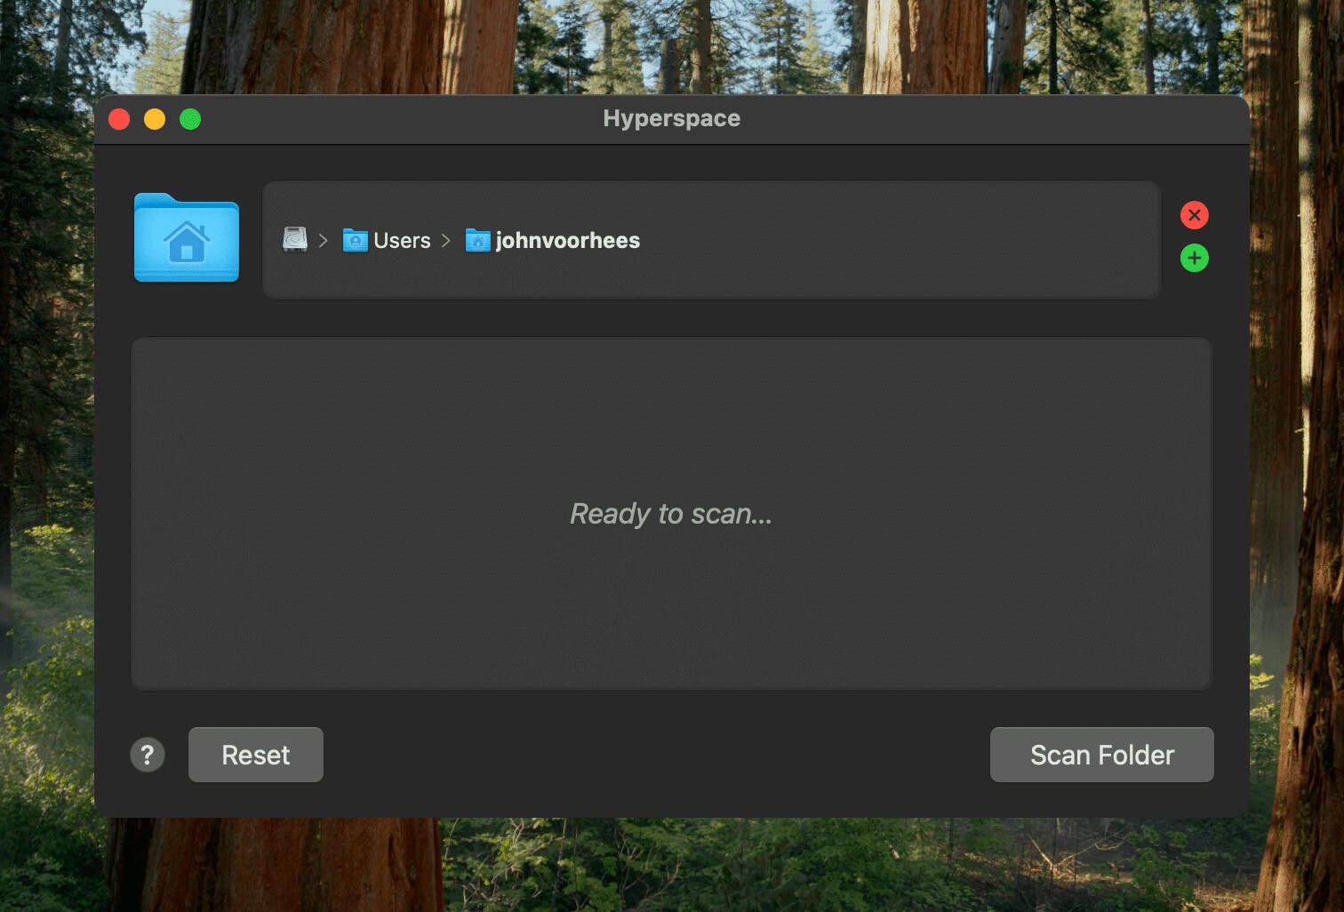1344x912 pixels.
Task: Close the Hyperspace window
Action: coord(119,119)
